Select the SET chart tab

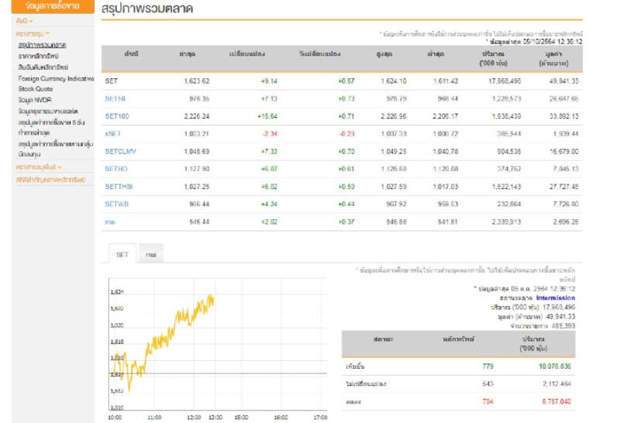122,253
